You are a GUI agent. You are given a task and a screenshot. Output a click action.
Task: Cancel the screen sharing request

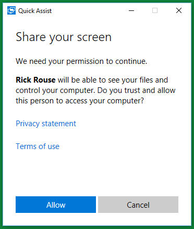[138, 205]
